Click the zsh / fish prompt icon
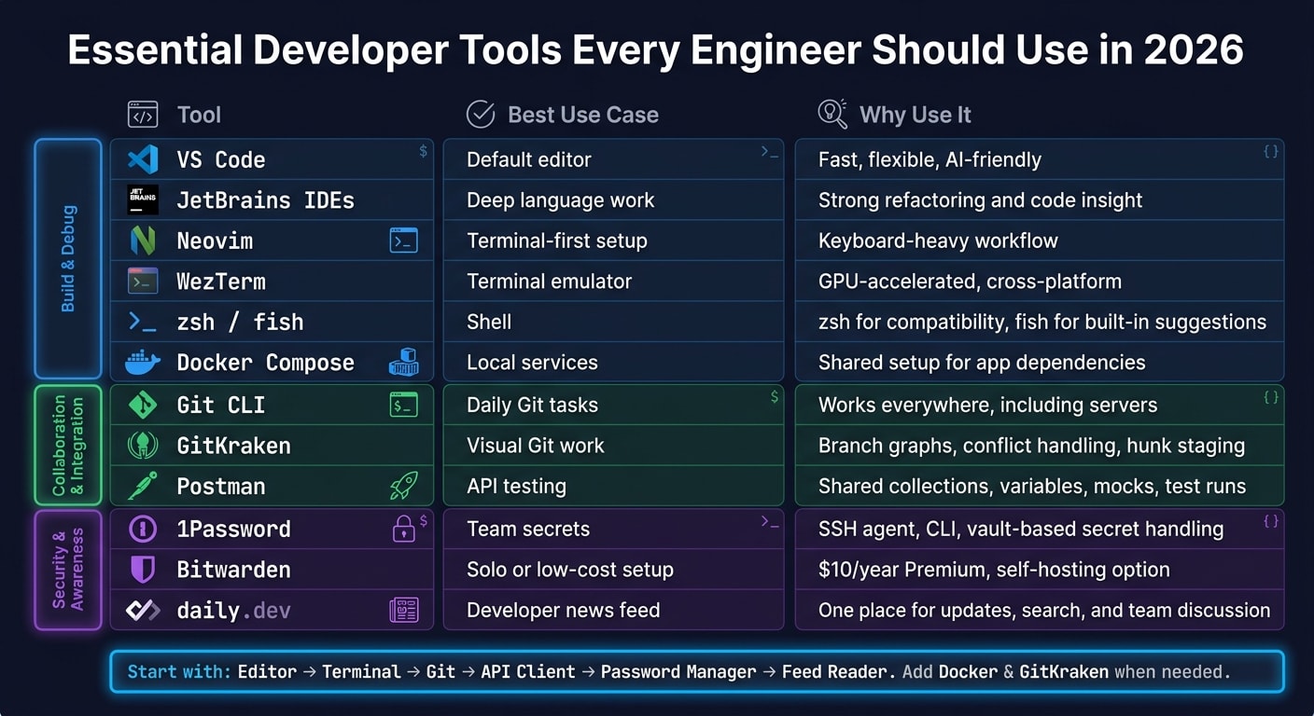The height and width of the screenshot is (716, 1314). coord(142,322)
